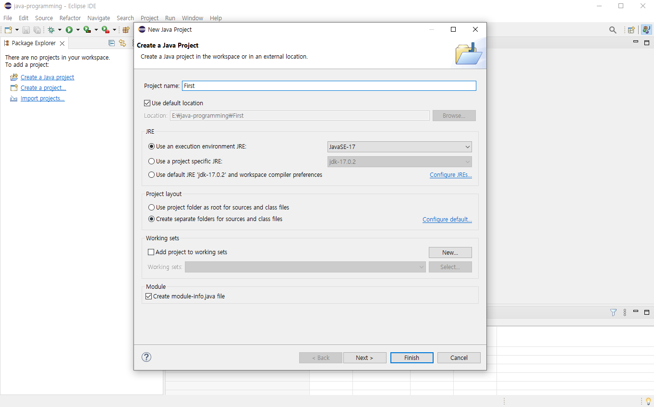This screenshot has width=654, height=407.
Task: Click the Configure default... link
Action: [447, 219]
